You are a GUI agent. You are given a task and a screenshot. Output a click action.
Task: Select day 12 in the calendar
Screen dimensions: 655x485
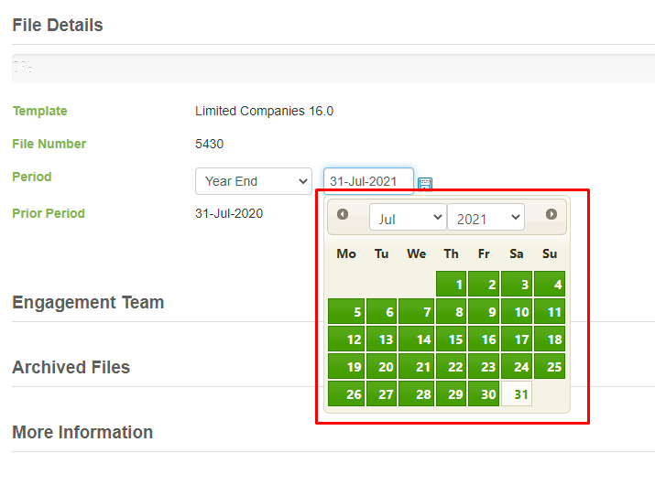(346, 339)
